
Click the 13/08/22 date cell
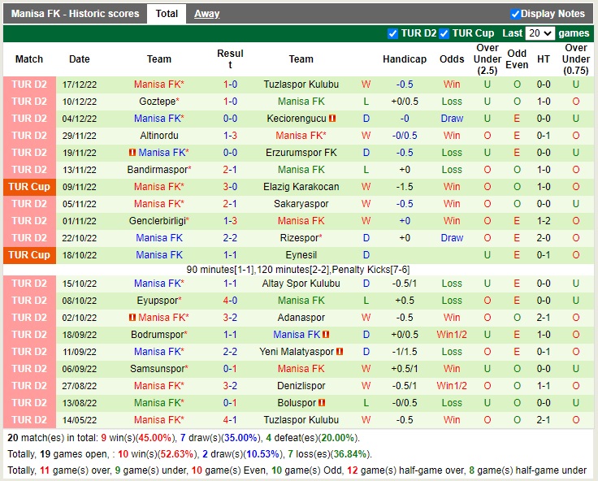point(80,403)
